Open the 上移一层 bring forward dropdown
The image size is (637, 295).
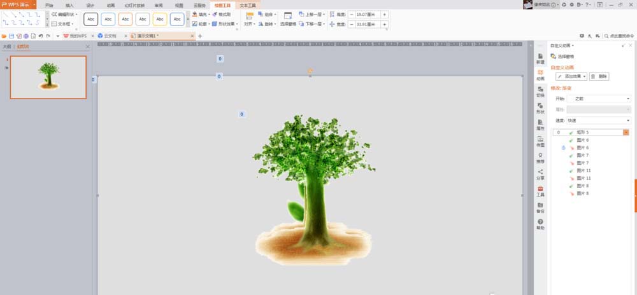point(324,14)
